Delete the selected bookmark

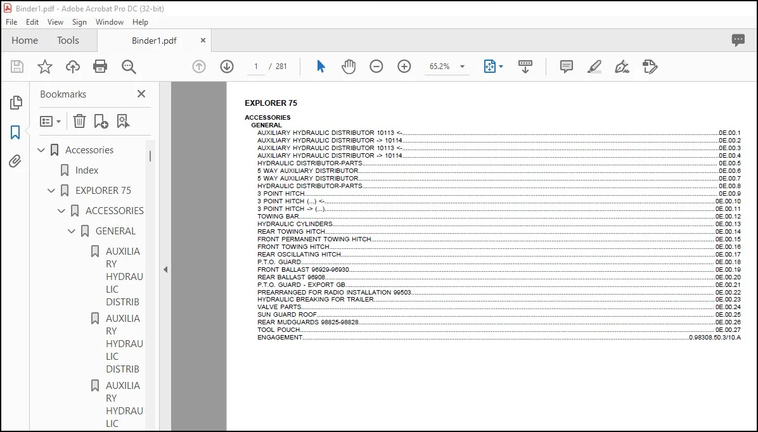point(79,121)
